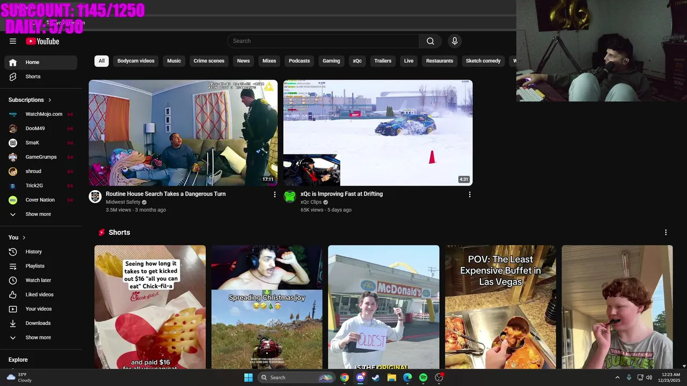
Task: Select Crime scenes filter chip
Action: (x=209, y=61)
